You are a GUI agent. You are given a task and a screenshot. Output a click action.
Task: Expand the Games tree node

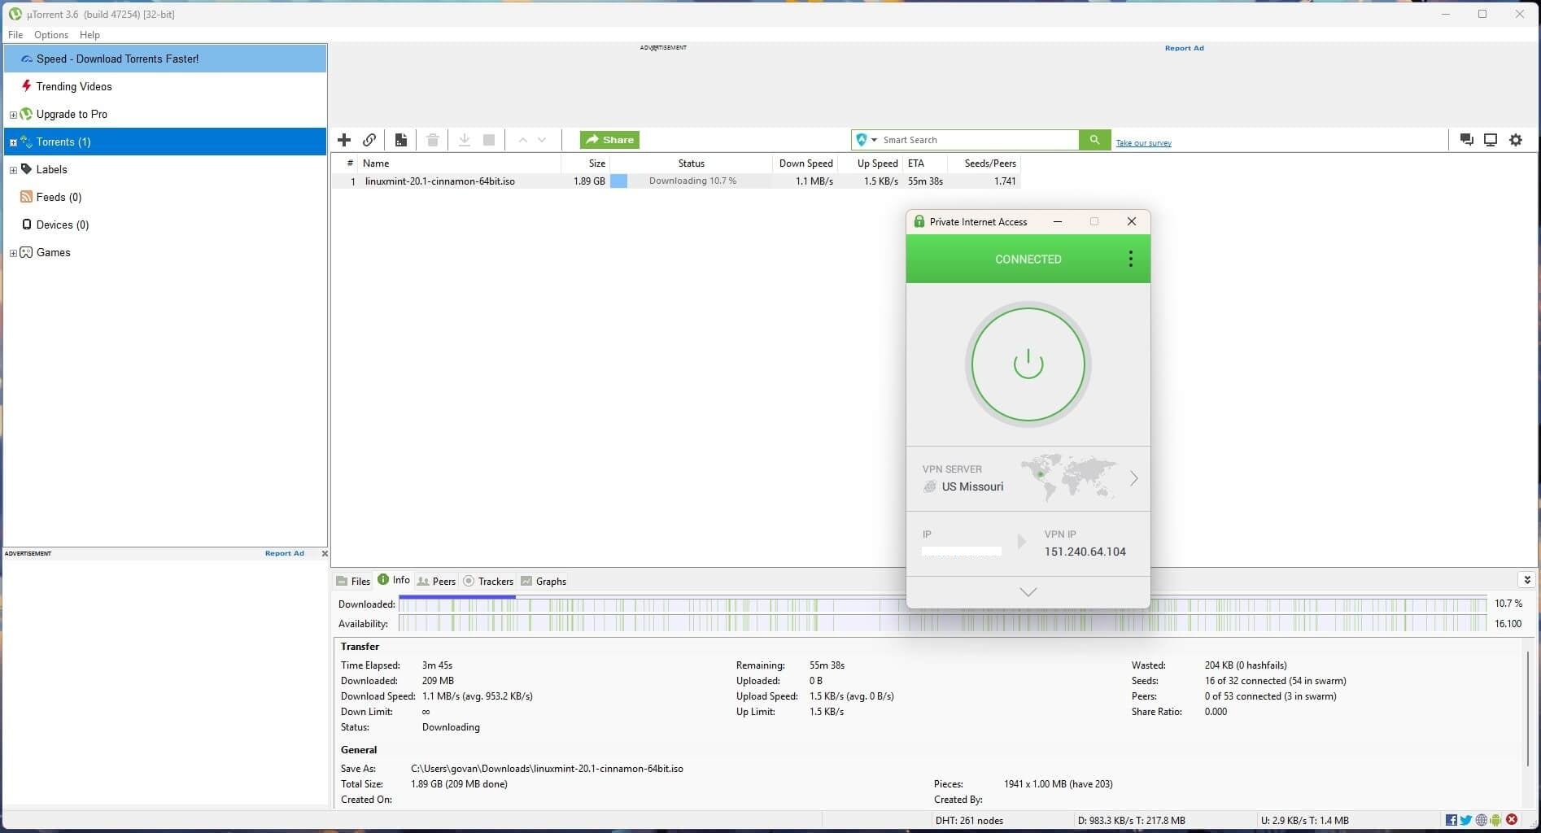[x=13, y=253]
